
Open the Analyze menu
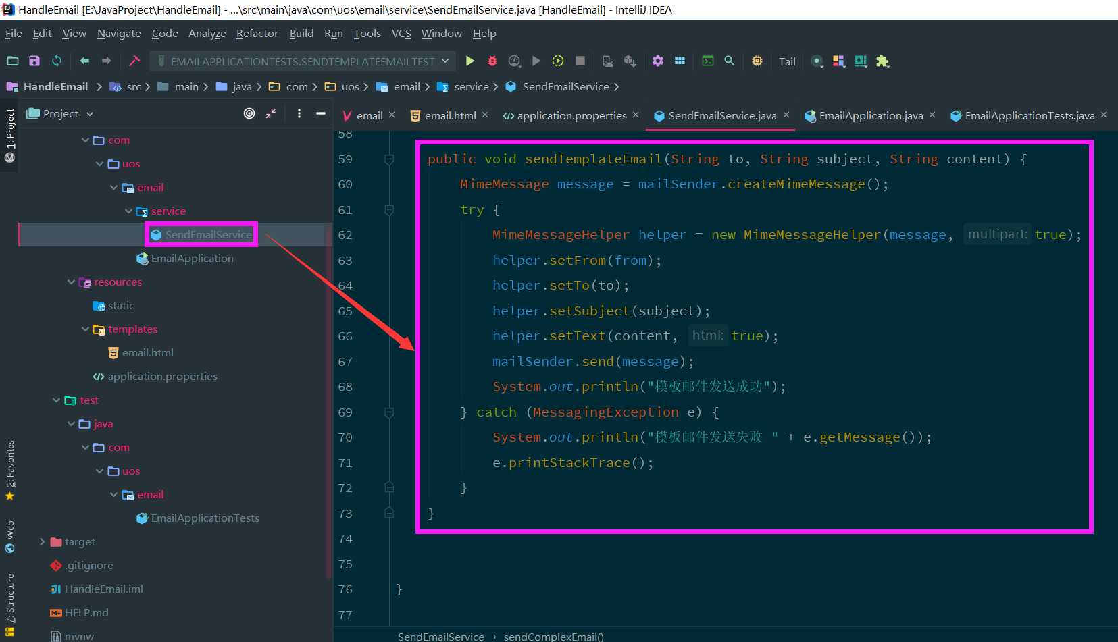click(207, 33)
